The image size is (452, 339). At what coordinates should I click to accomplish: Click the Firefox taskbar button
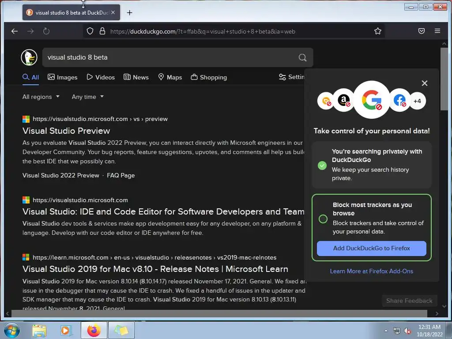[x=94, y=330]
